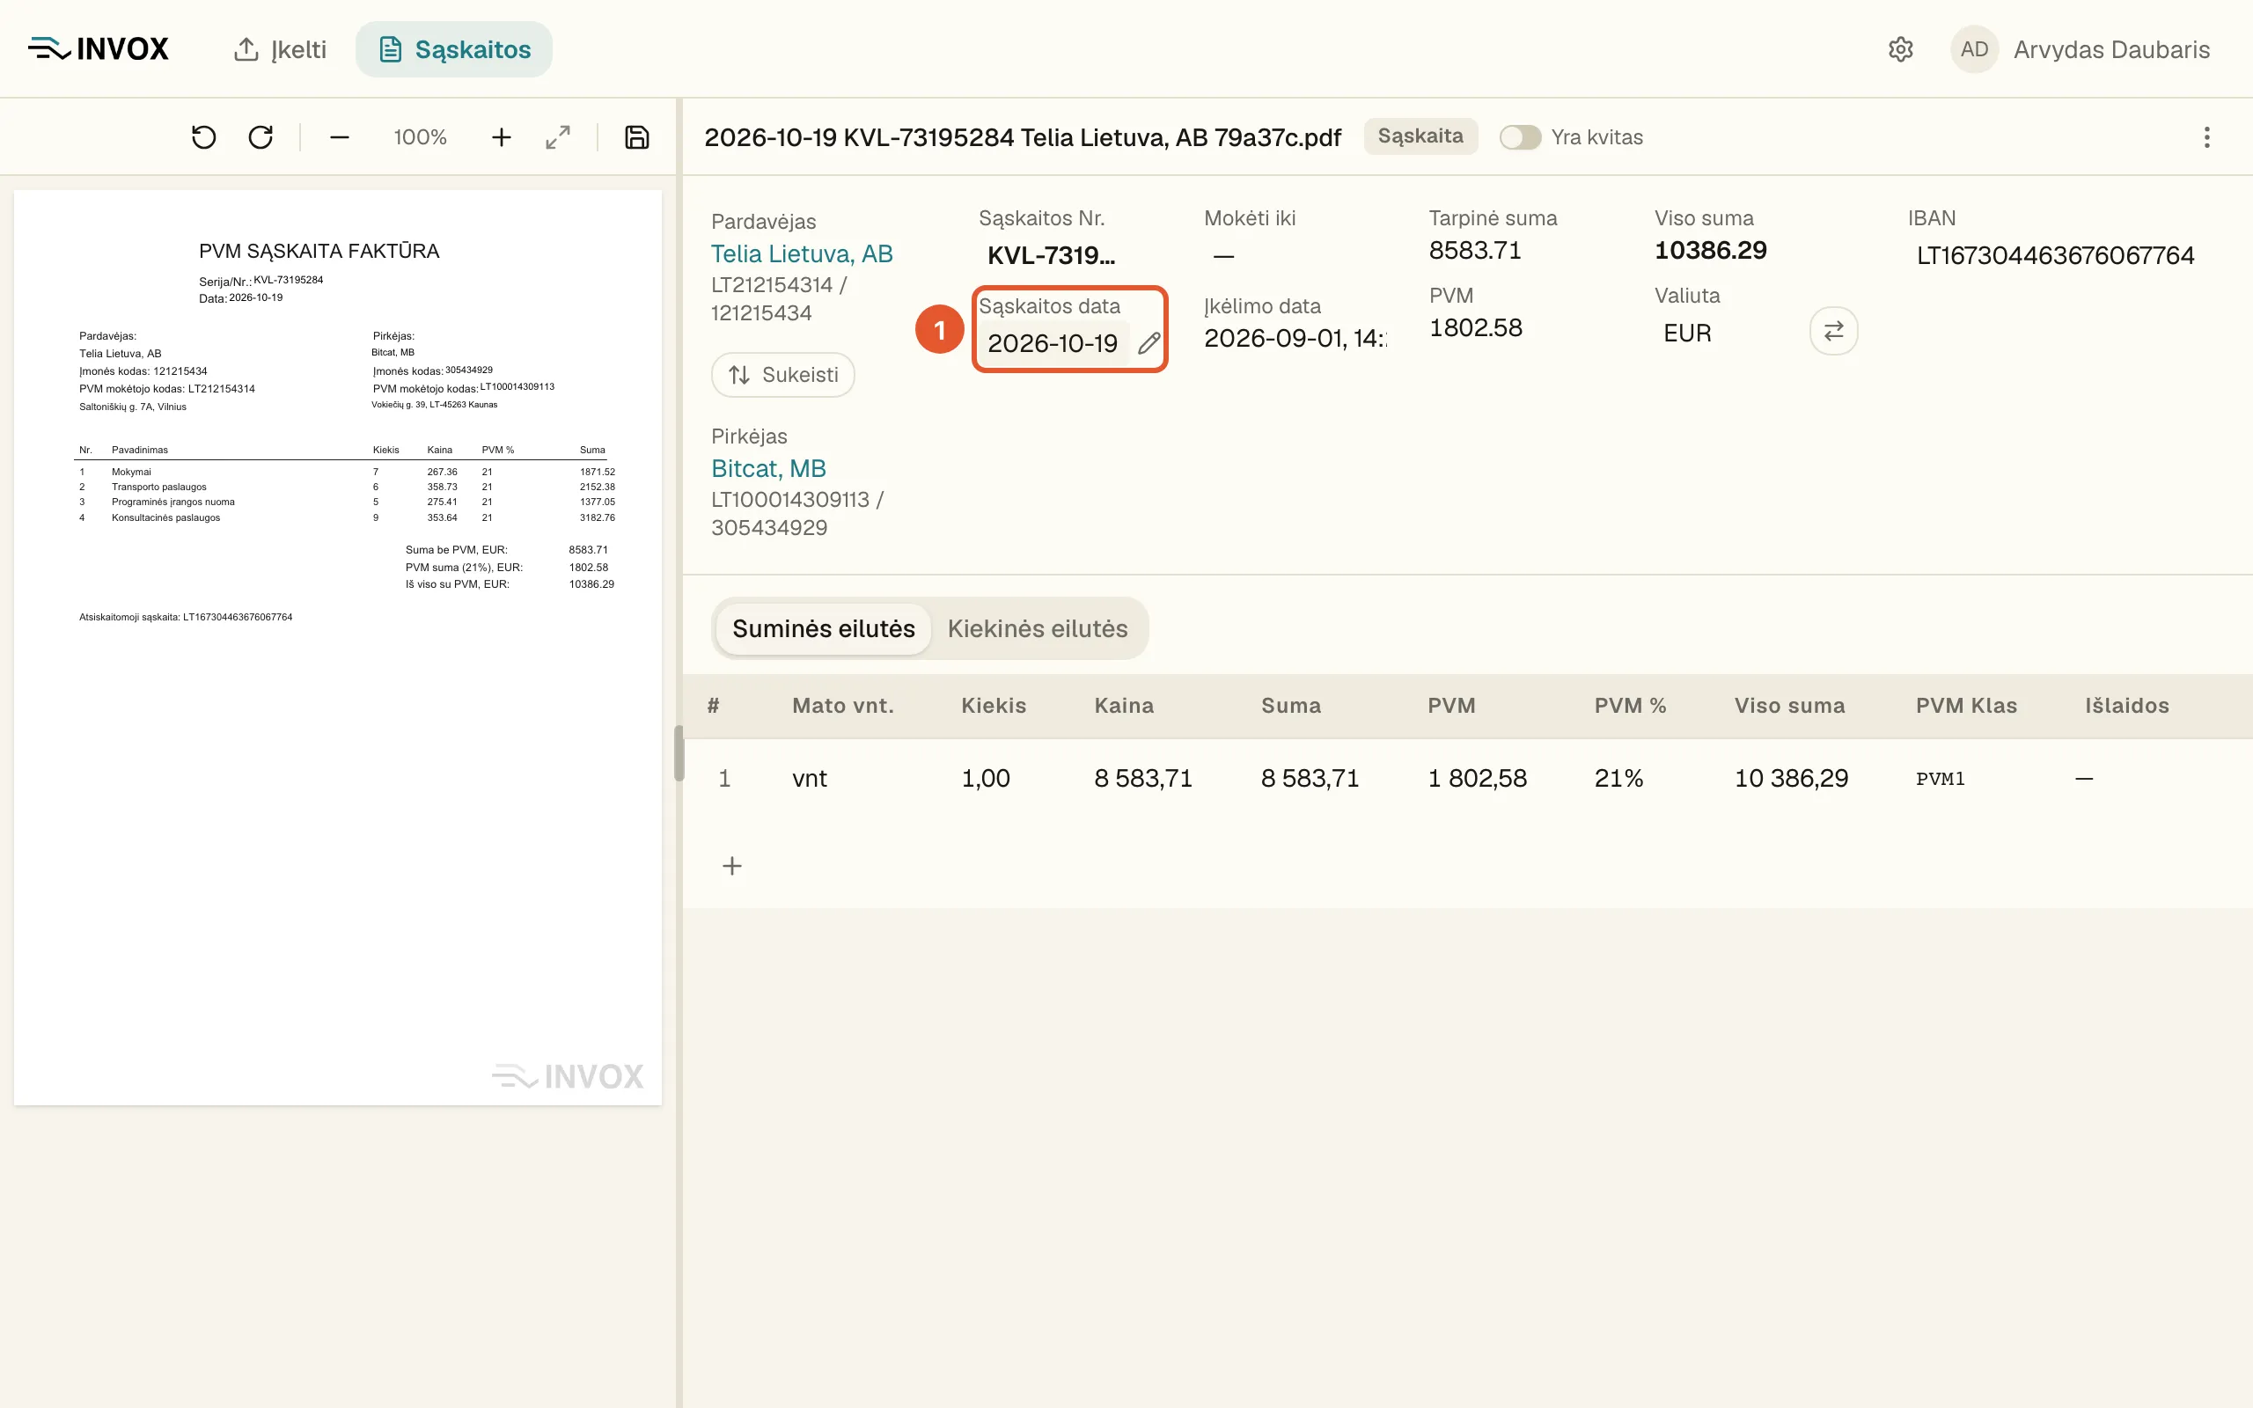Add a new line with the plus icon
Image resolution: width=2253 pixels, height=1408 pixels.
tap(733, 866)
